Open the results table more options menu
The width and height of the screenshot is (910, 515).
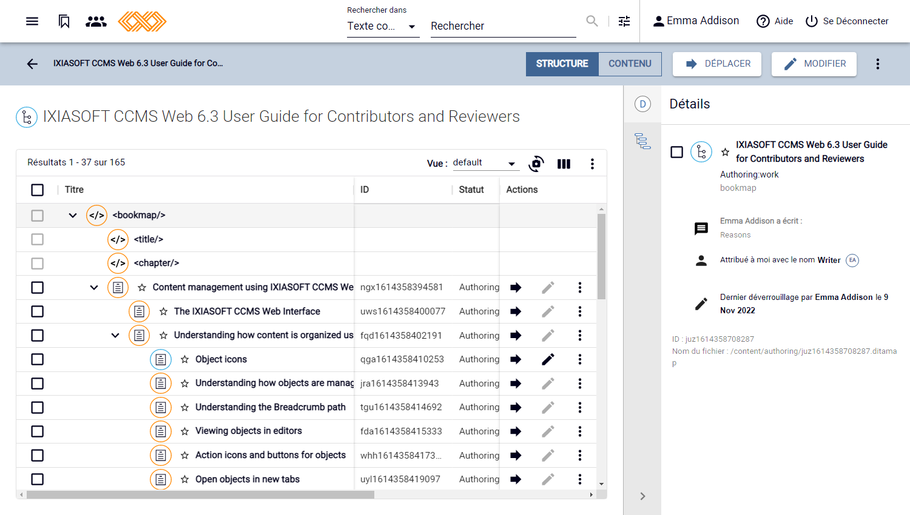point(592,164)
